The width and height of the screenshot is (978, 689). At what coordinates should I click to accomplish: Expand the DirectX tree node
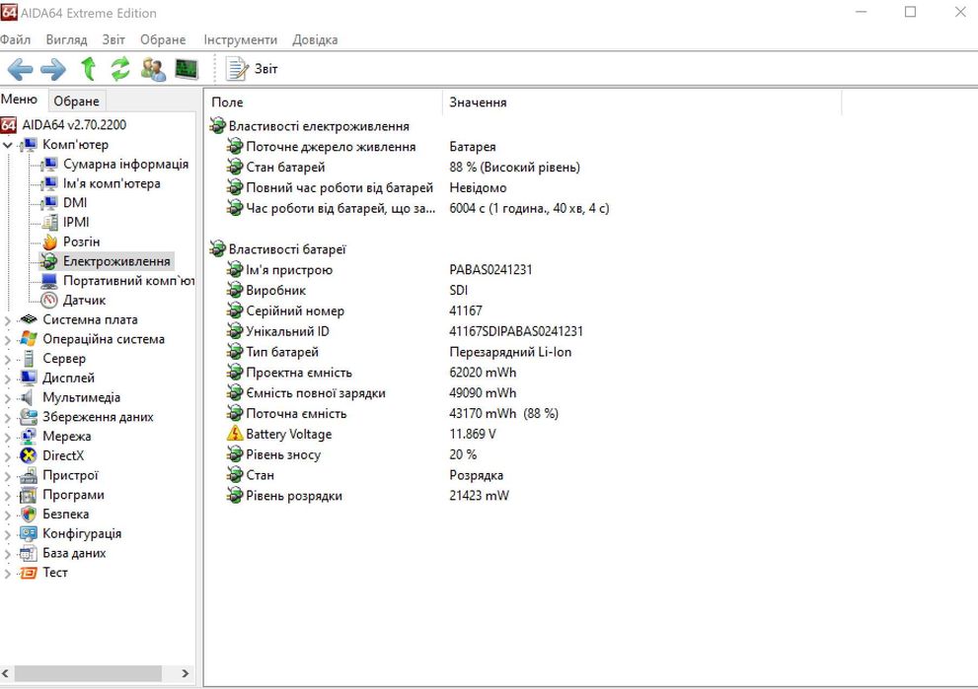(x=8, y=456)
